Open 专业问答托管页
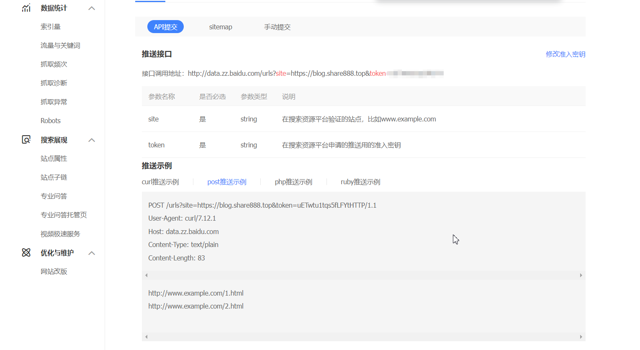 click(64, 215)
